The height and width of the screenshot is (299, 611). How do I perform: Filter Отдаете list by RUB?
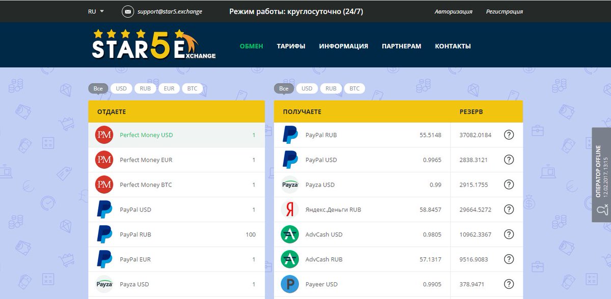(x=146, y=88)
